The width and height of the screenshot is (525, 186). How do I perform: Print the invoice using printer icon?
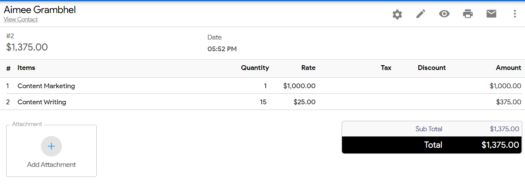click(467, 14)
